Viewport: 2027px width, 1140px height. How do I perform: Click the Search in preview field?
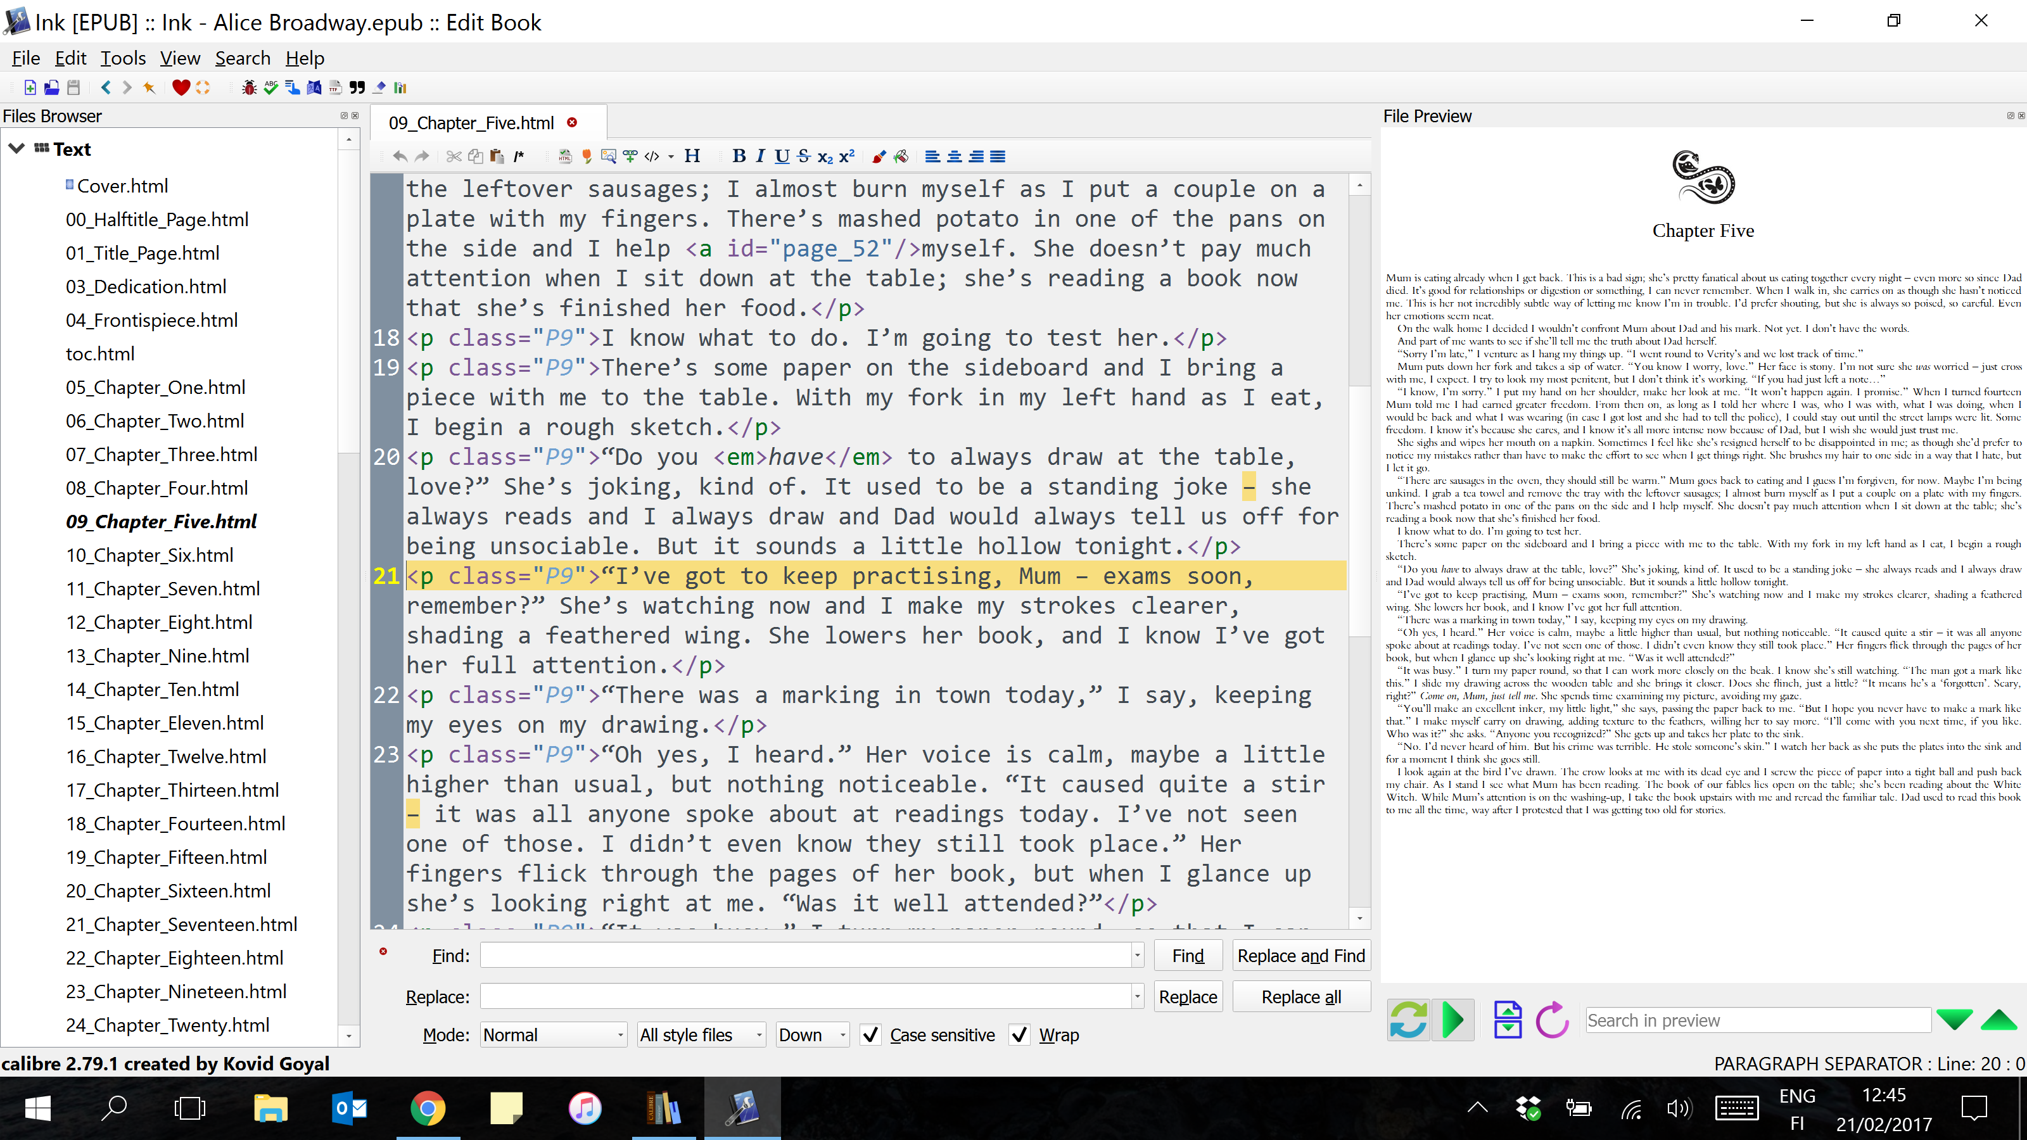pos(1757,1020)
